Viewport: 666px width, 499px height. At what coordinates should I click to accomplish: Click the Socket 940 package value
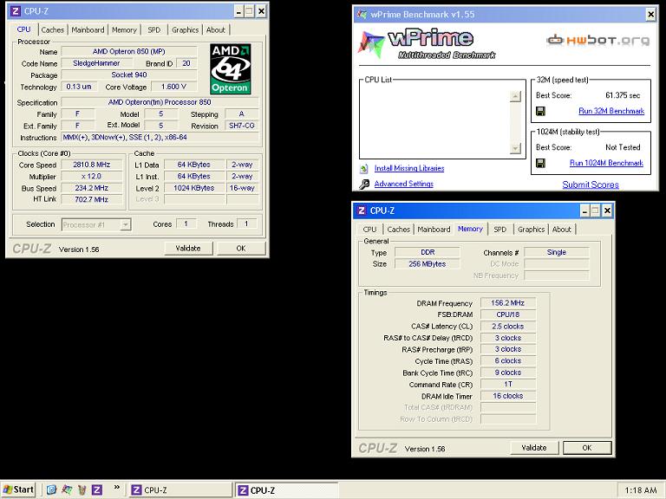pyautogui.click(x=128, y=75)
